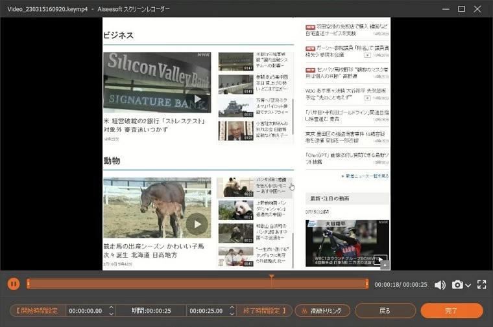This screenshot has width=493, height=327.
Task: Click 開始時間設定 set start button
Action: click(38, 311)
